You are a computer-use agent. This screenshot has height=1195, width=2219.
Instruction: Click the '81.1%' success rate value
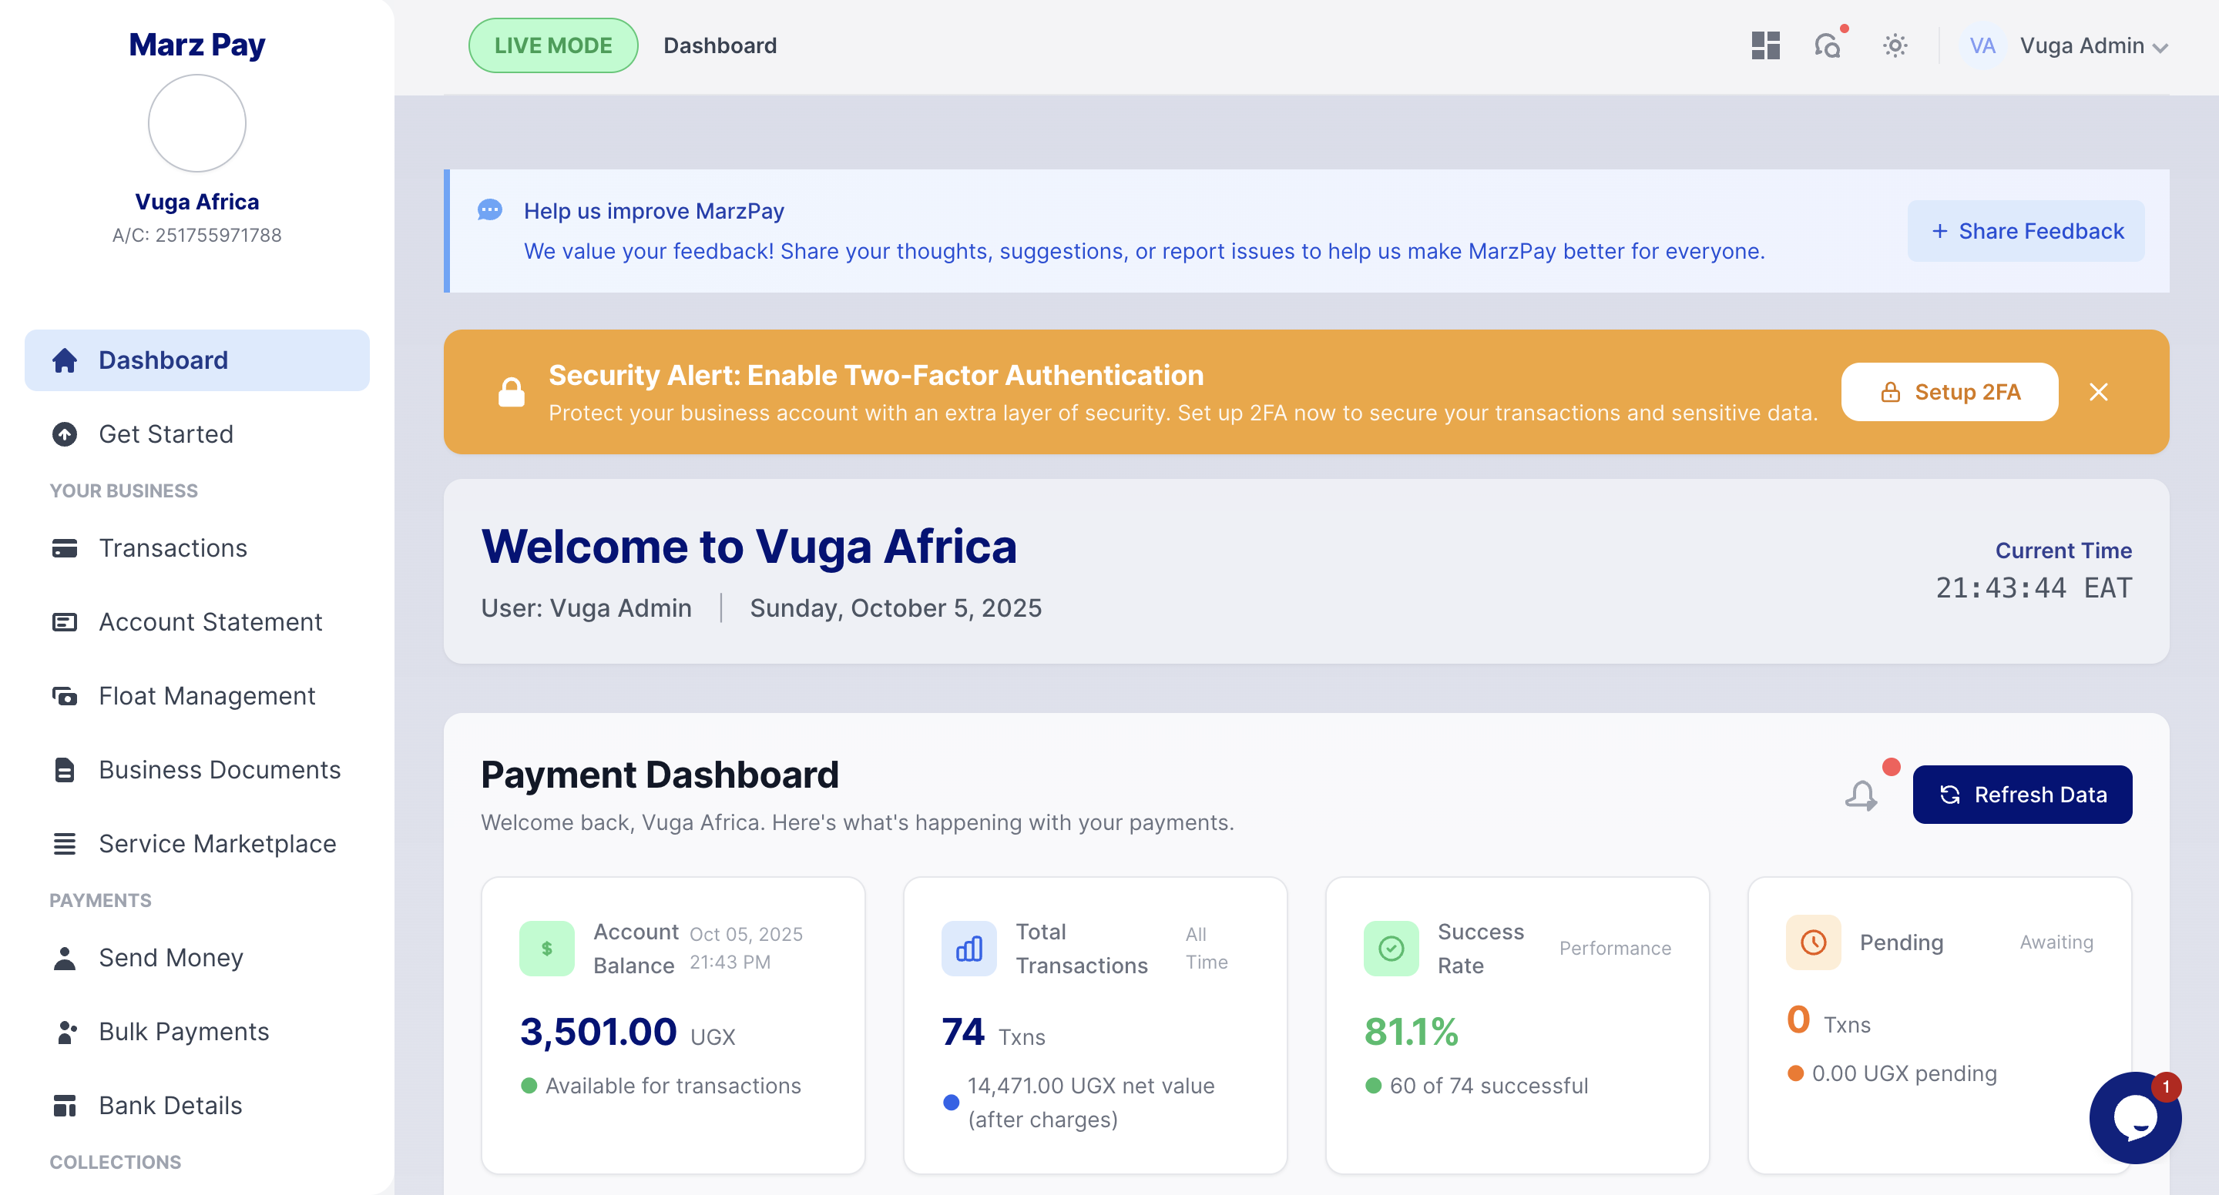pyautogui.click(x=1411, y=1032)
